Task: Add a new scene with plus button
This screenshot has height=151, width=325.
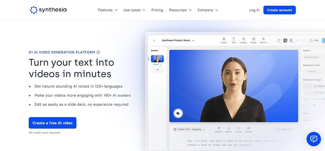Action: 157,70
